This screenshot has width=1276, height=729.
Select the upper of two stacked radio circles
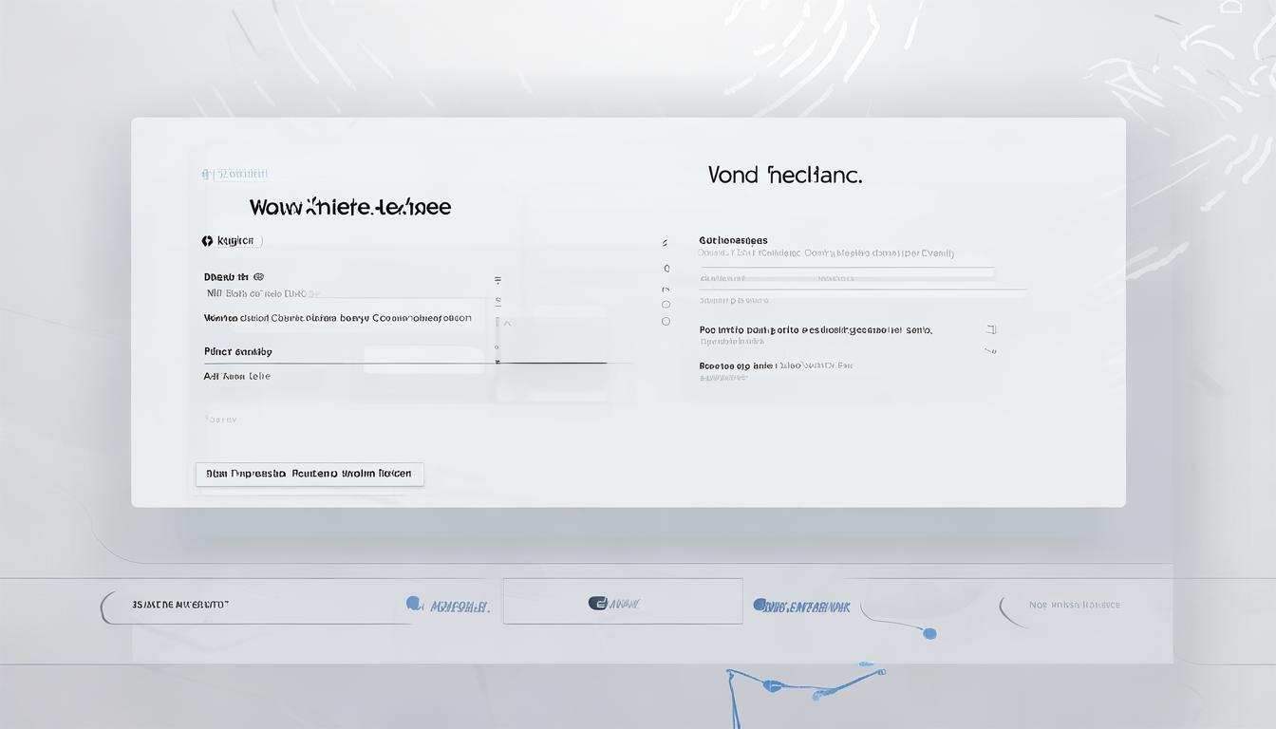pos(666,305)
